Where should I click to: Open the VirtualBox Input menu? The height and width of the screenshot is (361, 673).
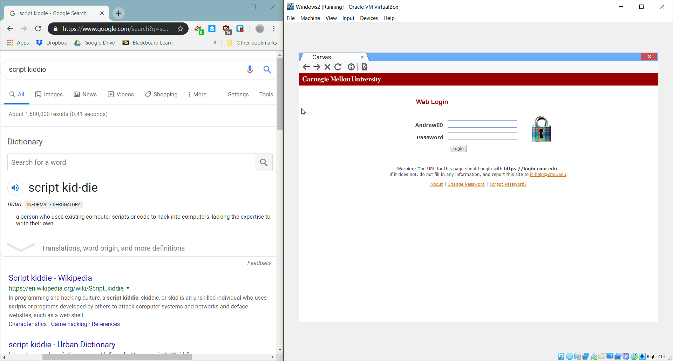pos(348,18)
